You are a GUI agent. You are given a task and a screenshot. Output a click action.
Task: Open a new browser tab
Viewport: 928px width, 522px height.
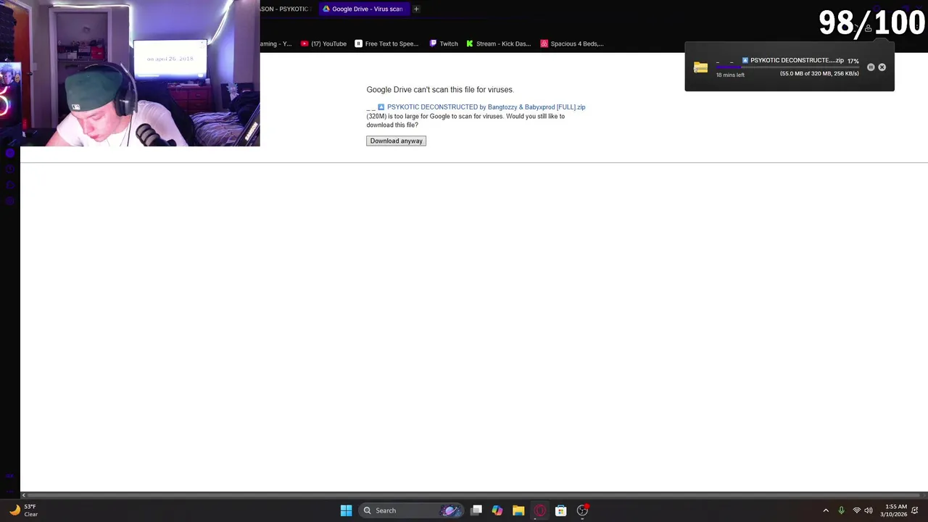(416, 9)
